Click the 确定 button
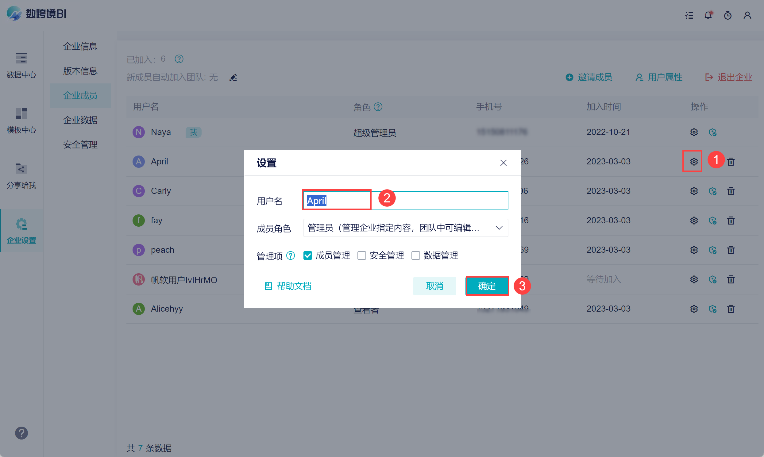 487,286
